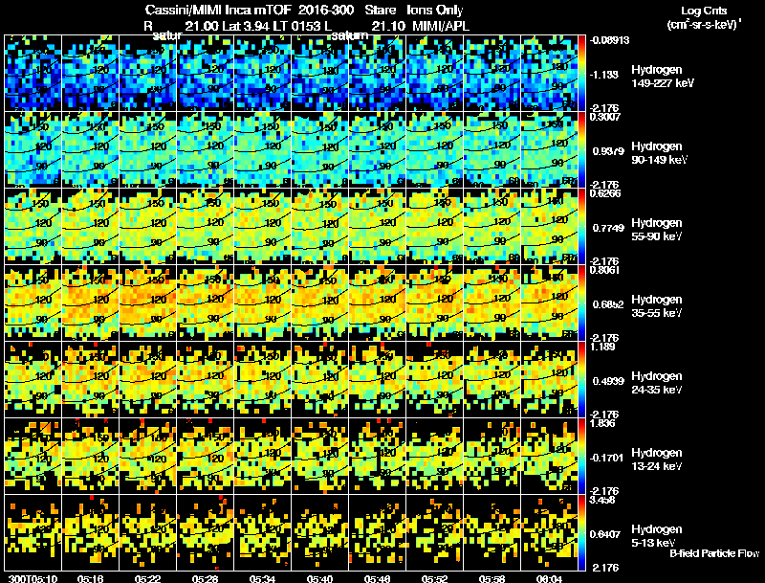Click the color bar beside Hydrogen 24-35 keV
Screen dimensions: 765x583
(581, 379)
